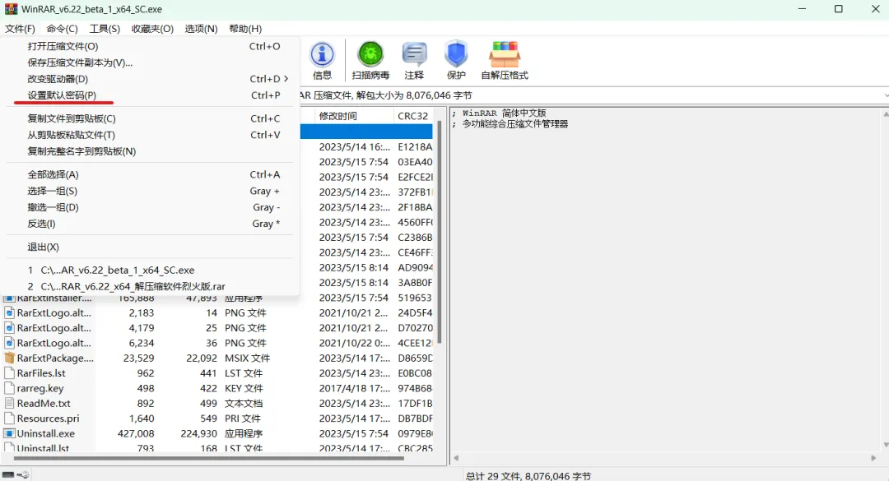Click icon of 2,183-byte RarExtLogo PNG

(x=9, y=312)
